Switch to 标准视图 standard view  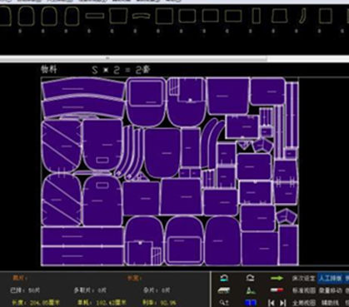point(303,290)
